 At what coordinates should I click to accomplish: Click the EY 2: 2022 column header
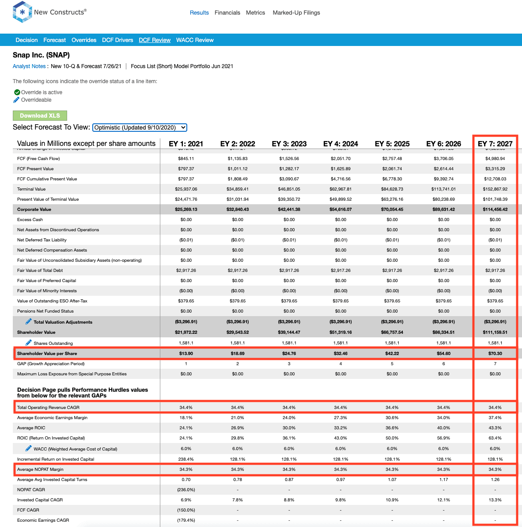pyautogui.click(x=238, y=144)
